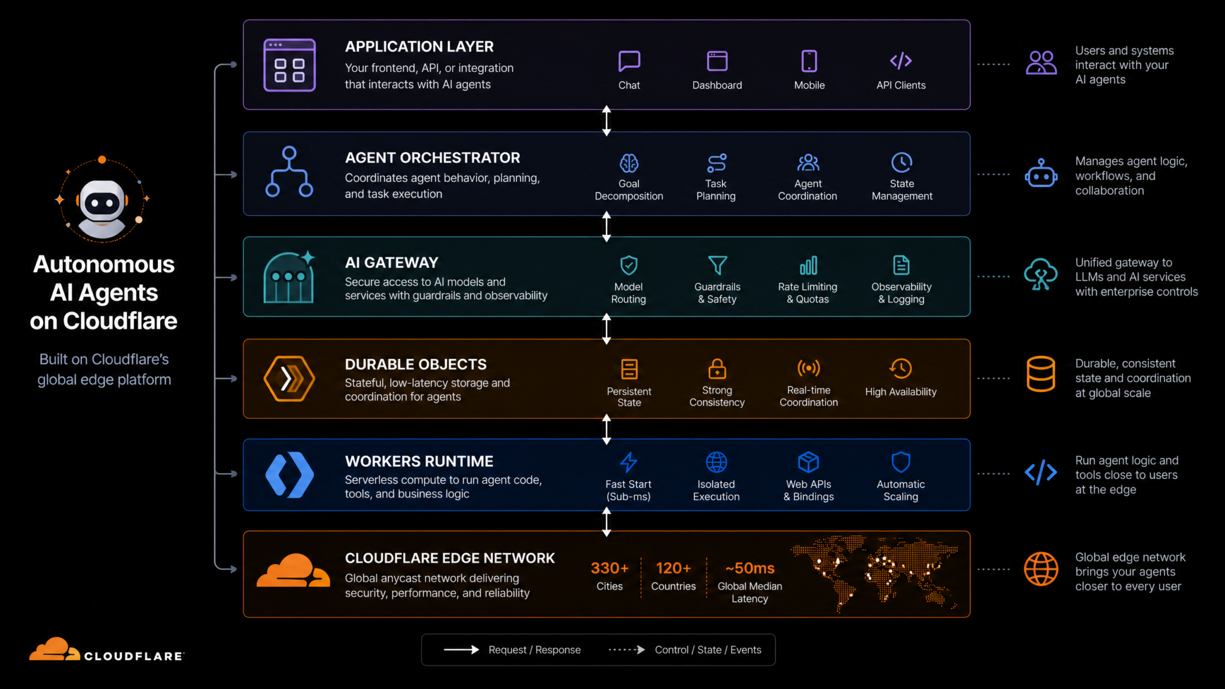Click Your frontend, API, or integration description
Viewport: 1225px width, 689px height.
click(429, 77)
